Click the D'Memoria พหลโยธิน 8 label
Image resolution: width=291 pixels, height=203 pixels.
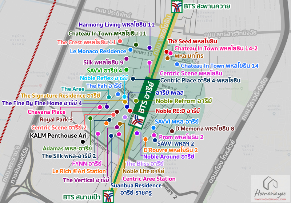205,129
